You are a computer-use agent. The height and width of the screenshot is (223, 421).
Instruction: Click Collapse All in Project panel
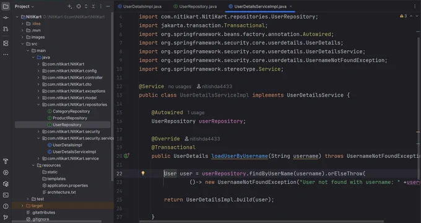tap(93, 6)
